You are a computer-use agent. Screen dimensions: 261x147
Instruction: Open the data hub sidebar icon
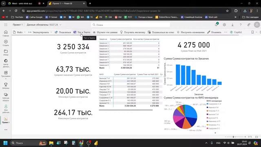coord(6,63)
